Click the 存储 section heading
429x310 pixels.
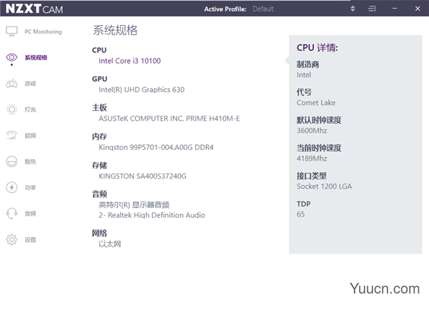point(99,166)
